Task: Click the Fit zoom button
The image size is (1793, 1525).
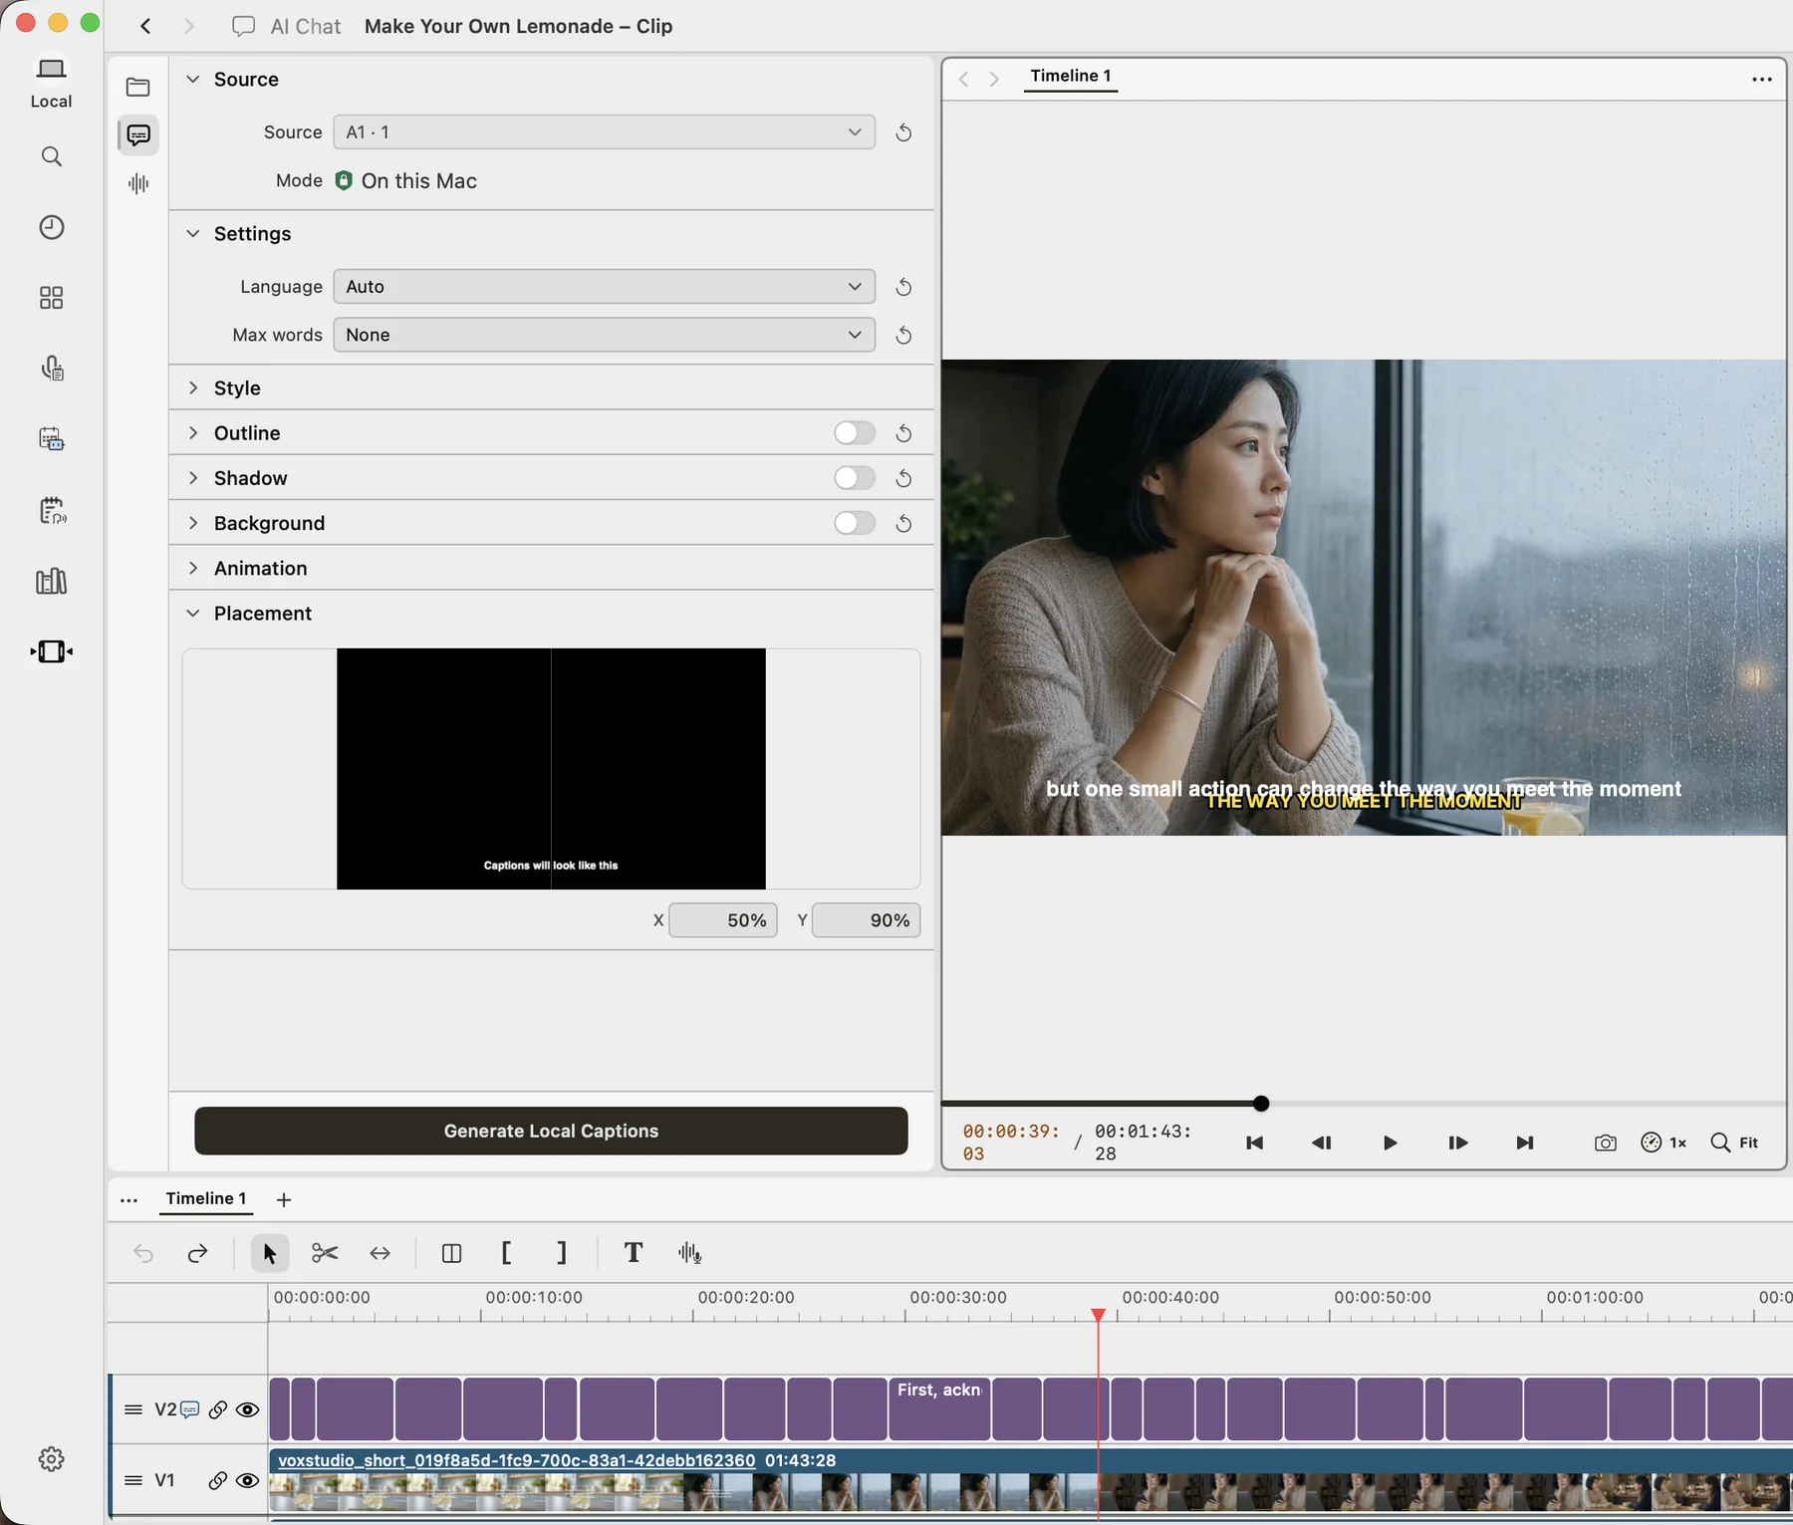Action: pos(1735,1143)
